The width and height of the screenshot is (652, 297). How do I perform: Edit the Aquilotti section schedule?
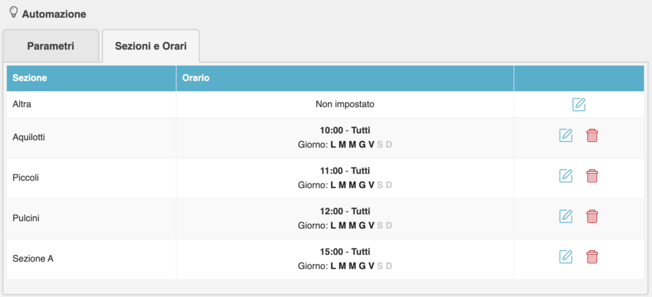565,136
